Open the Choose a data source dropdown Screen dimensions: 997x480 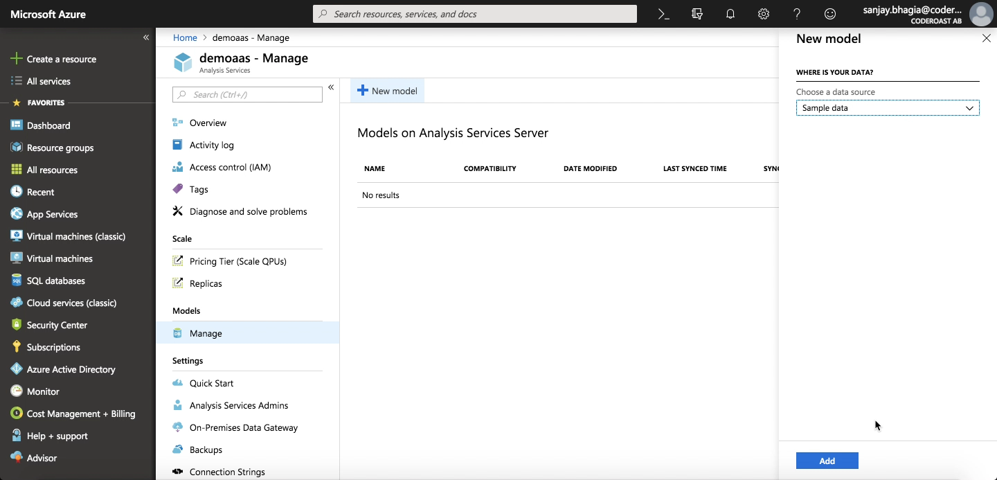(888, 108)
